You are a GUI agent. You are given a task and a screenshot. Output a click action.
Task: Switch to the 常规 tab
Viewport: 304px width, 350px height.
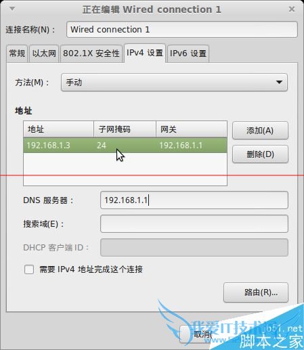[17, 53]
